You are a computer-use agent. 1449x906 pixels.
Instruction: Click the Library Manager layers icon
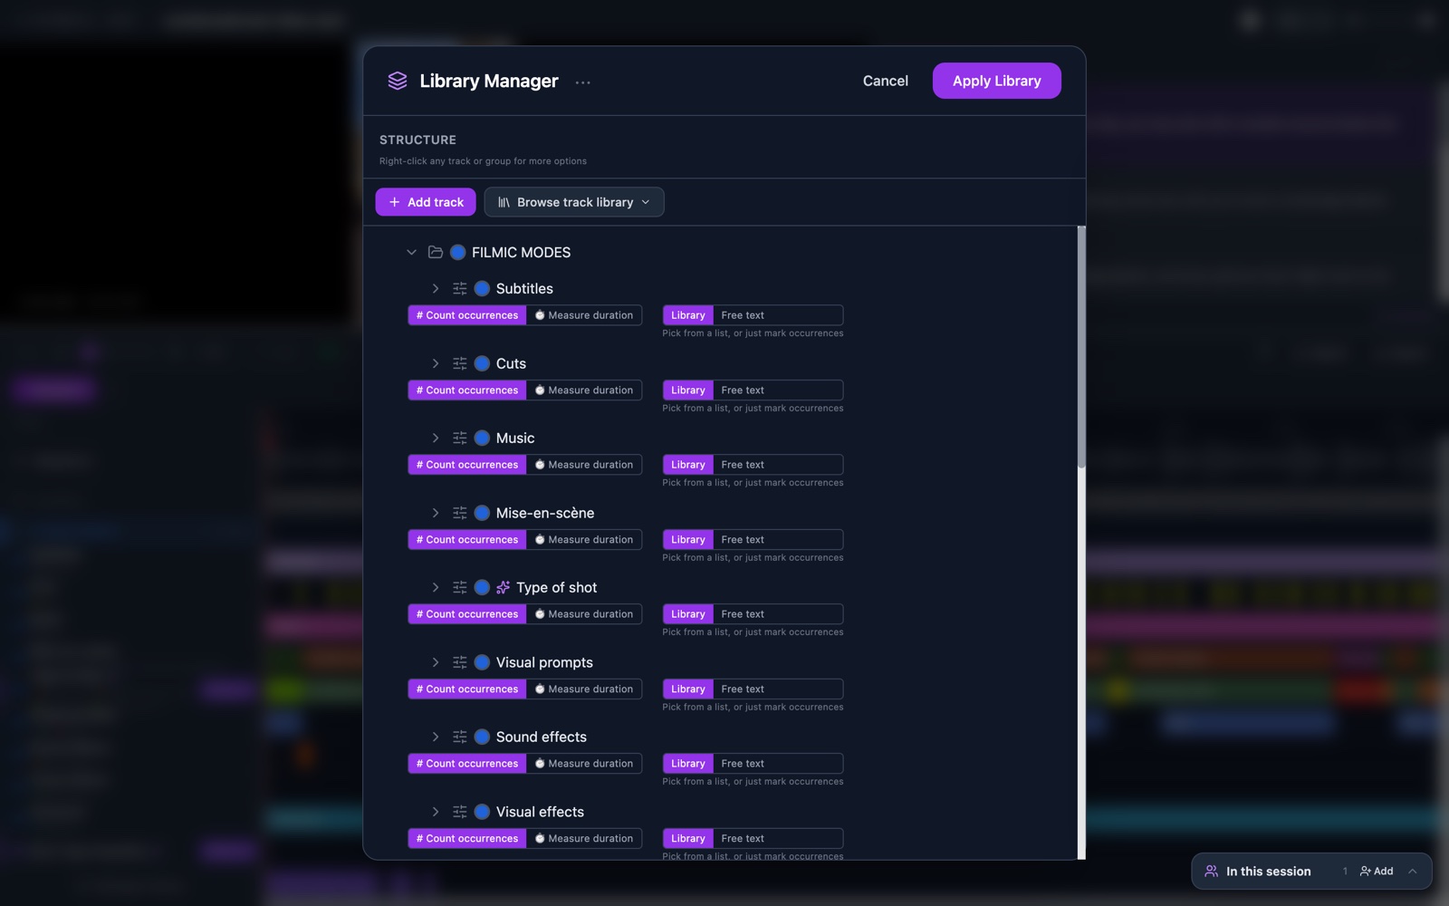(x=398, y=81)
